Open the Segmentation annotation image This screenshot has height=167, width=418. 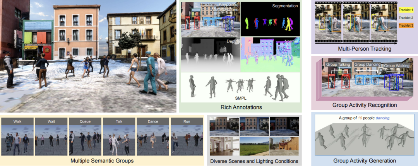(269, 19)
